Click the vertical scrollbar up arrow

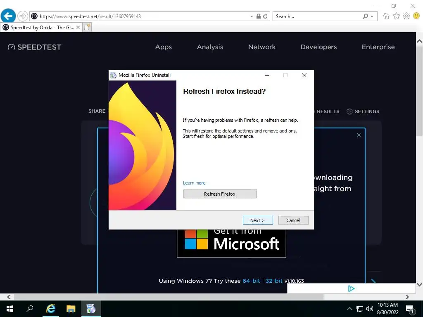419,41
